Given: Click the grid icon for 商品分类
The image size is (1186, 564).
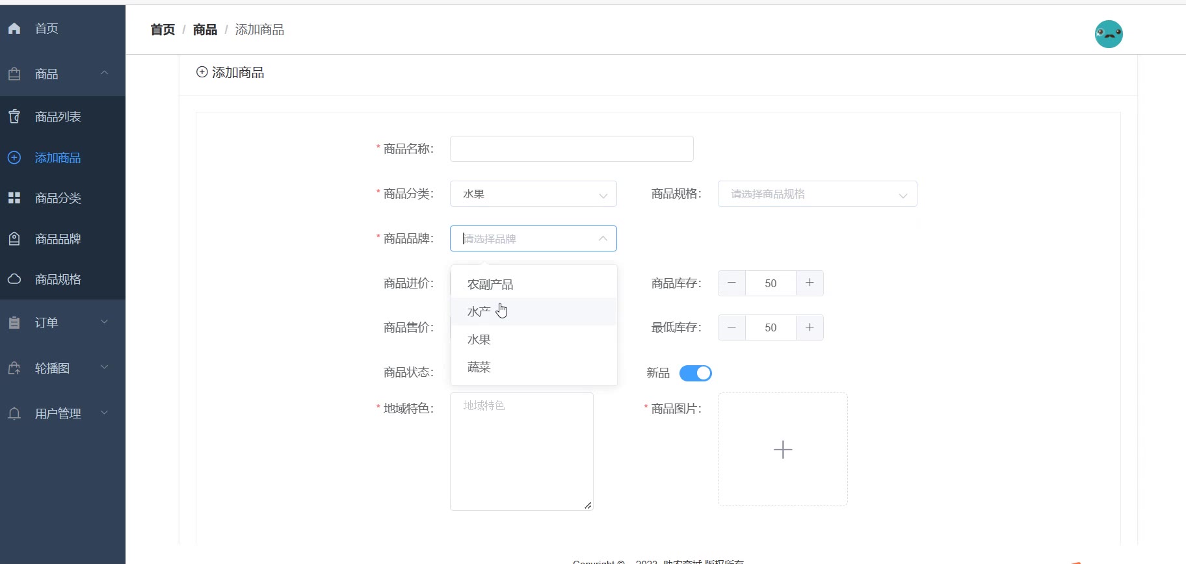Looking at the screenshot, I should pos(14,198).
